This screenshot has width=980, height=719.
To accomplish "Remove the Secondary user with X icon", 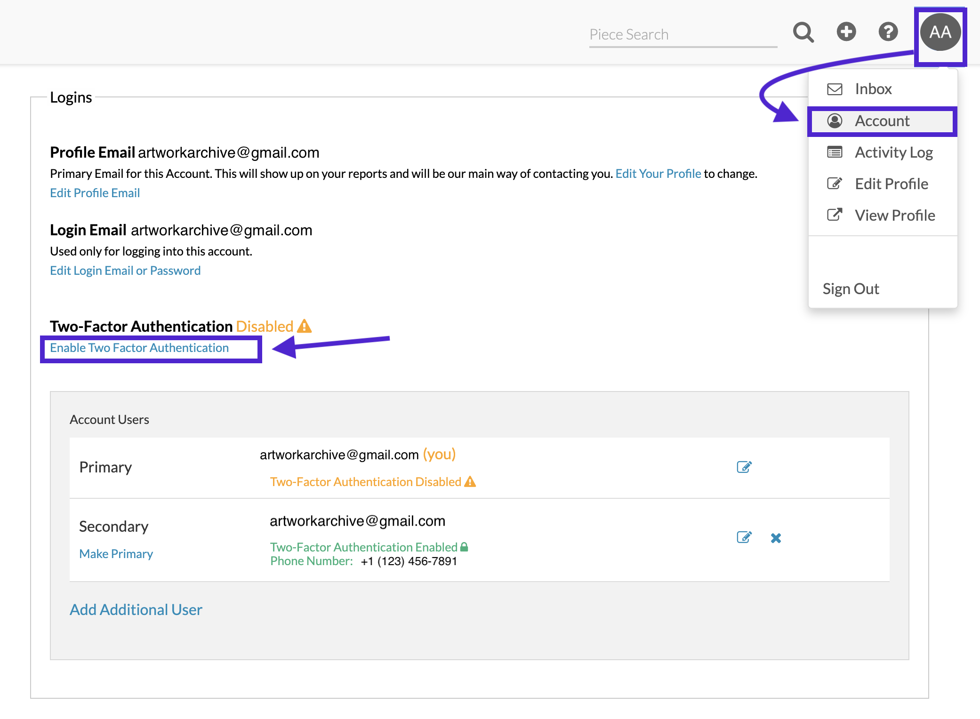I will pyautogui.click(x=776, y=538).
